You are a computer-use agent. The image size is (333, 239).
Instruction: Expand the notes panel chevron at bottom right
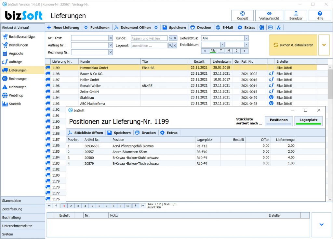pyautogui.click(x=322, y=224)
